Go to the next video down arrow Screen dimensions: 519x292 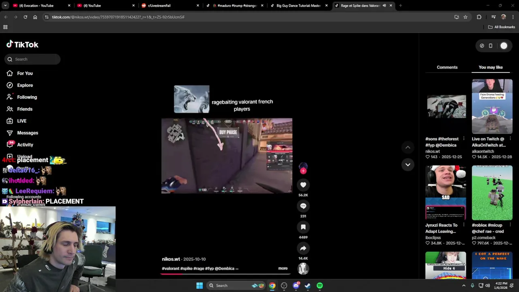[407, 165]
